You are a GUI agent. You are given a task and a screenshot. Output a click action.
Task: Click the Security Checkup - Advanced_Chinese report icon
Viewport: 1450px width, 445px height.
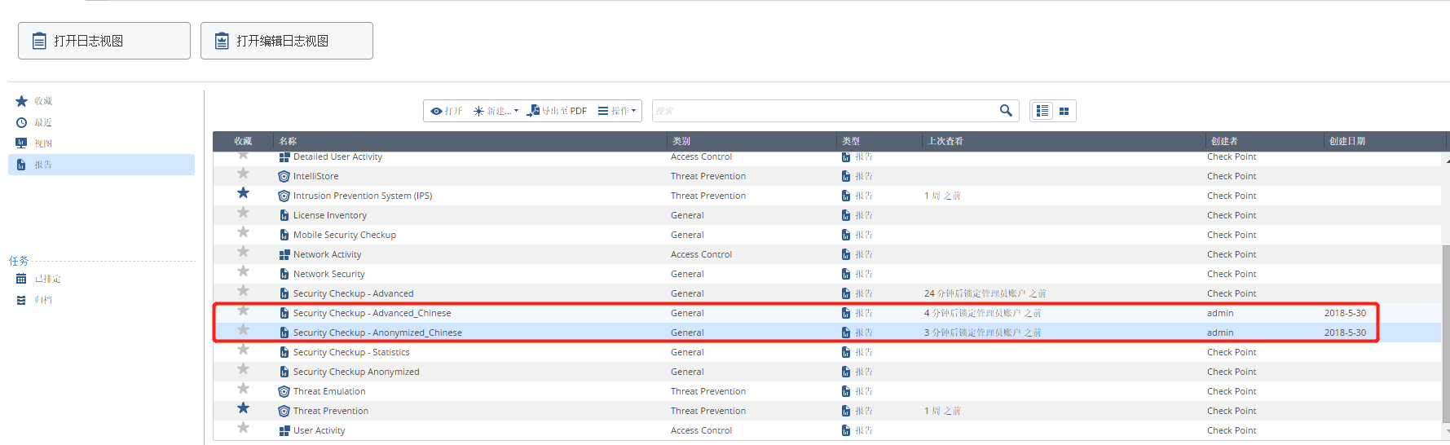coord(284,313)
